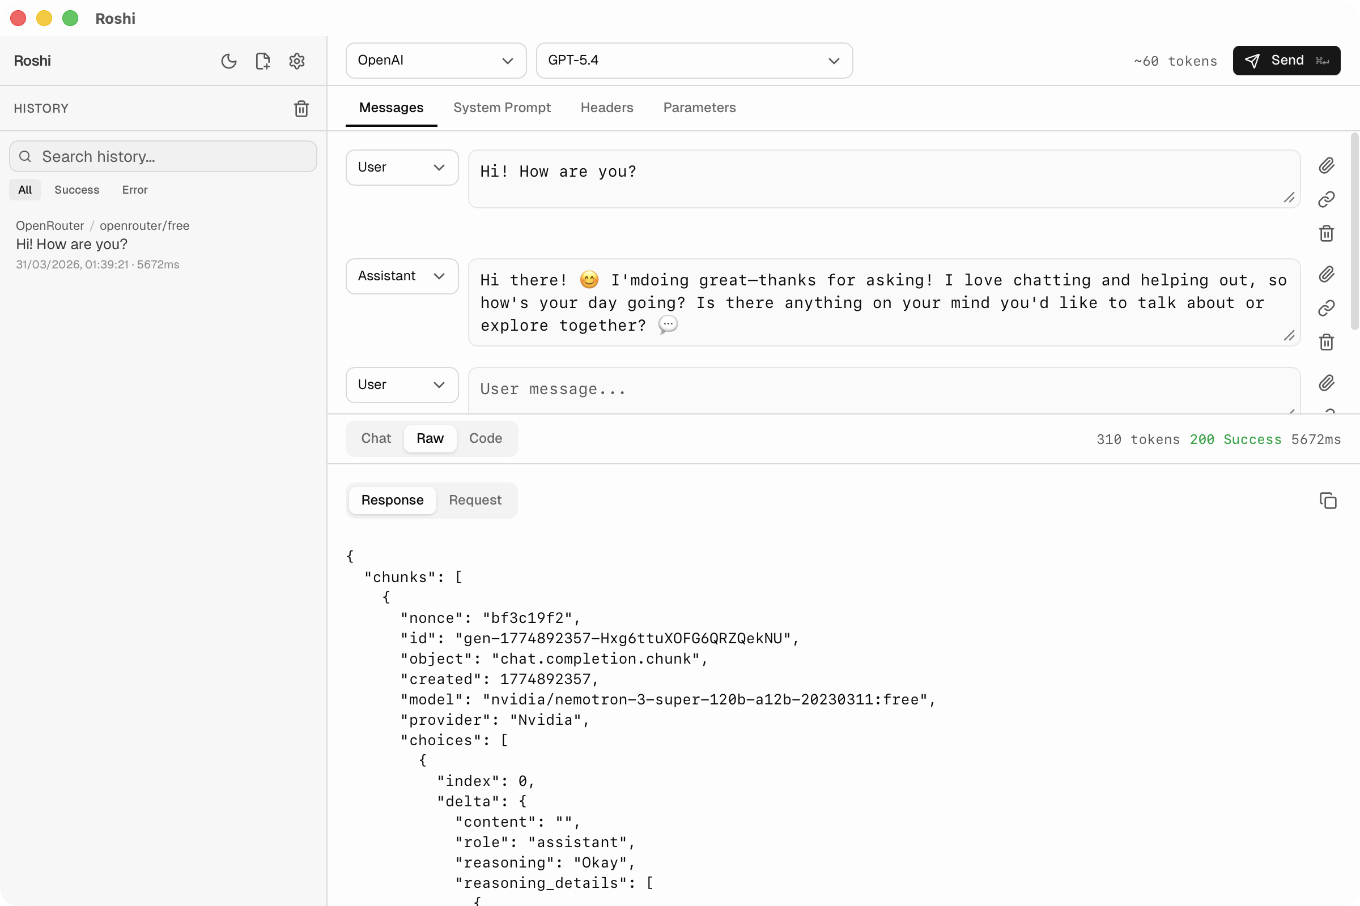Click the Search history field
The height and width of the screenshot is (906, 1360).
coord(163,157)
